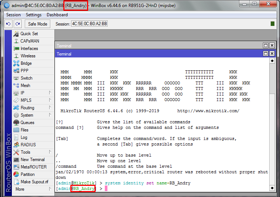The height and width of the screenshot is (197, 280).
Task: Click the undo arrow icon in toolbar
Action: point(9,24)
